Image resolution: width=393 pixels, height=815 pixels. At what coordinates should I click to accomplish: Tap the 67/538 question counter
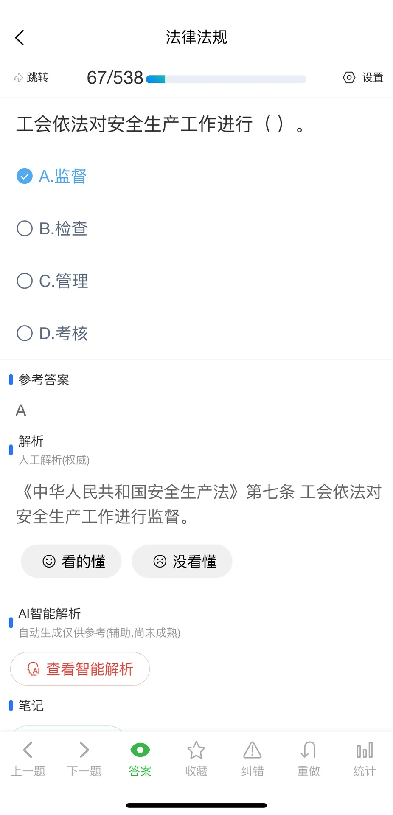[x=115, y=78]
